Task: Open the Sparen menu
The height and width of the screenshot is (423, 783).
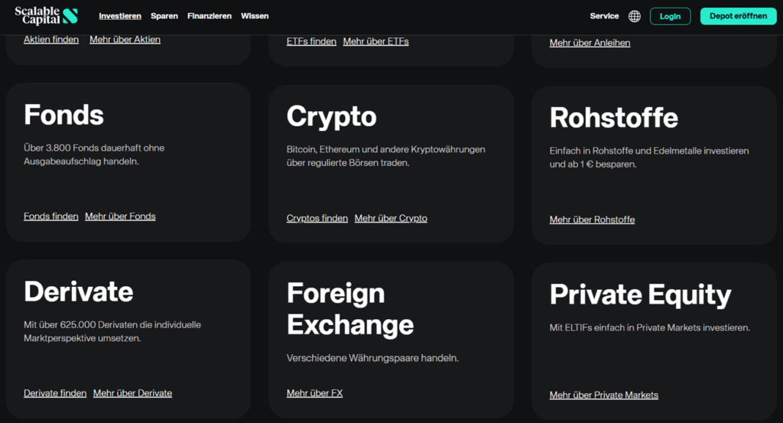Action: [x=164, y=16]
